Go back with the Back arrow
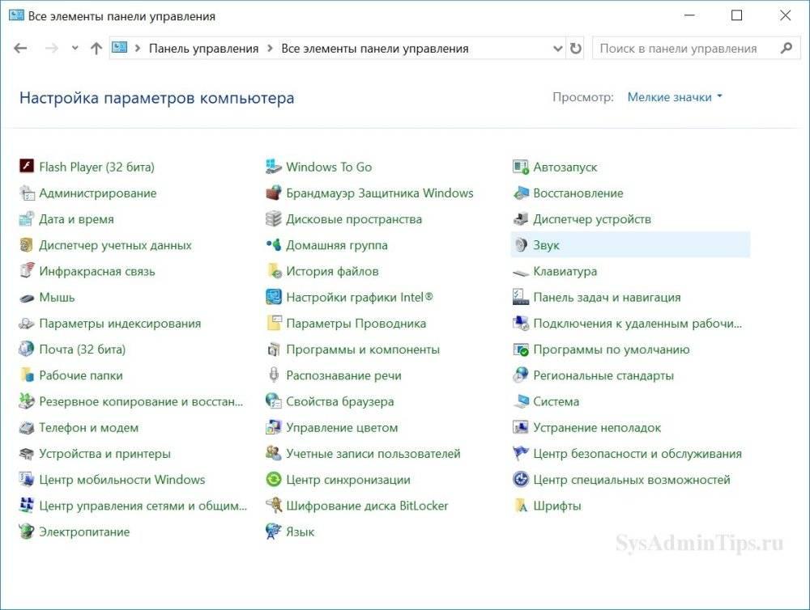This screenshot has height=610, width=810. (21, 49)
